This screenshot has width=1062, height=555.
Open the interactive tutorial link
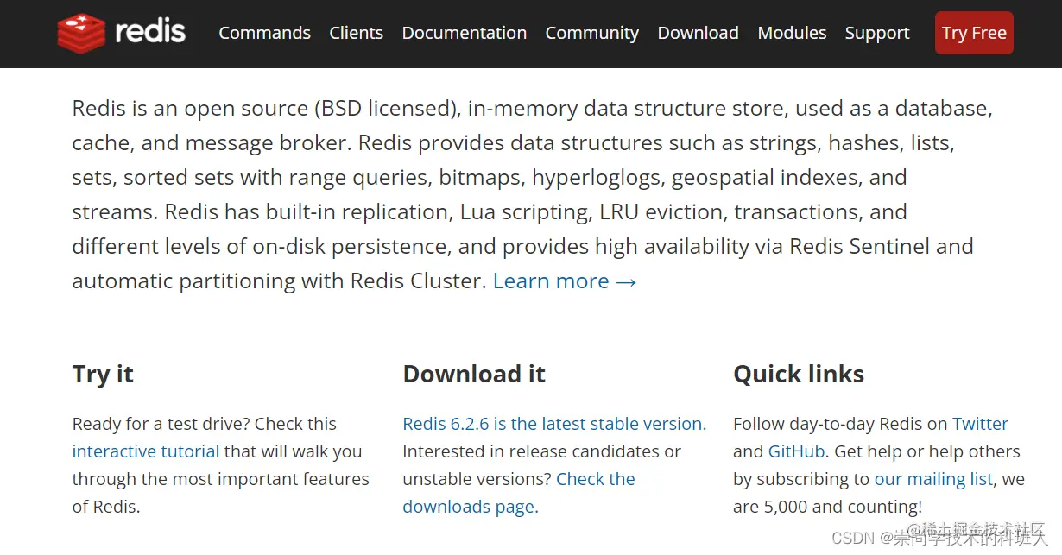pos(146,451)
